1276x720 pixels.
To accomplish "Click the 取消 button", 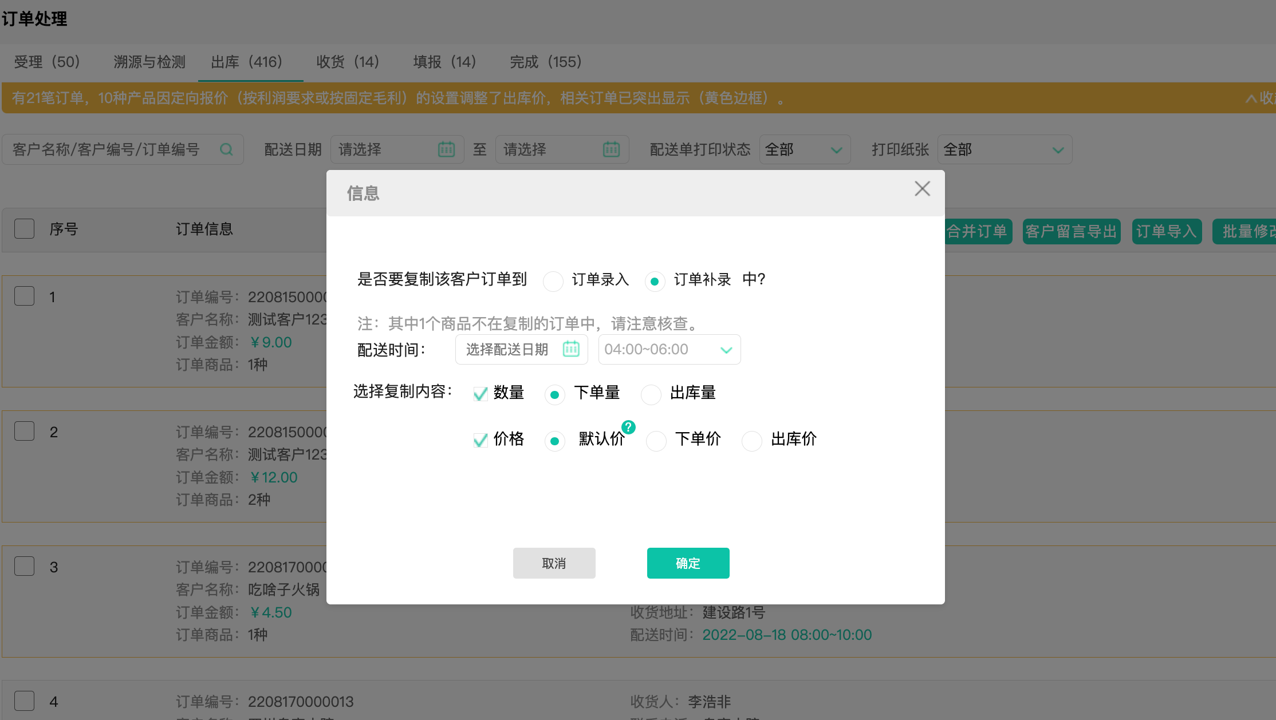I will coord(554,563).
